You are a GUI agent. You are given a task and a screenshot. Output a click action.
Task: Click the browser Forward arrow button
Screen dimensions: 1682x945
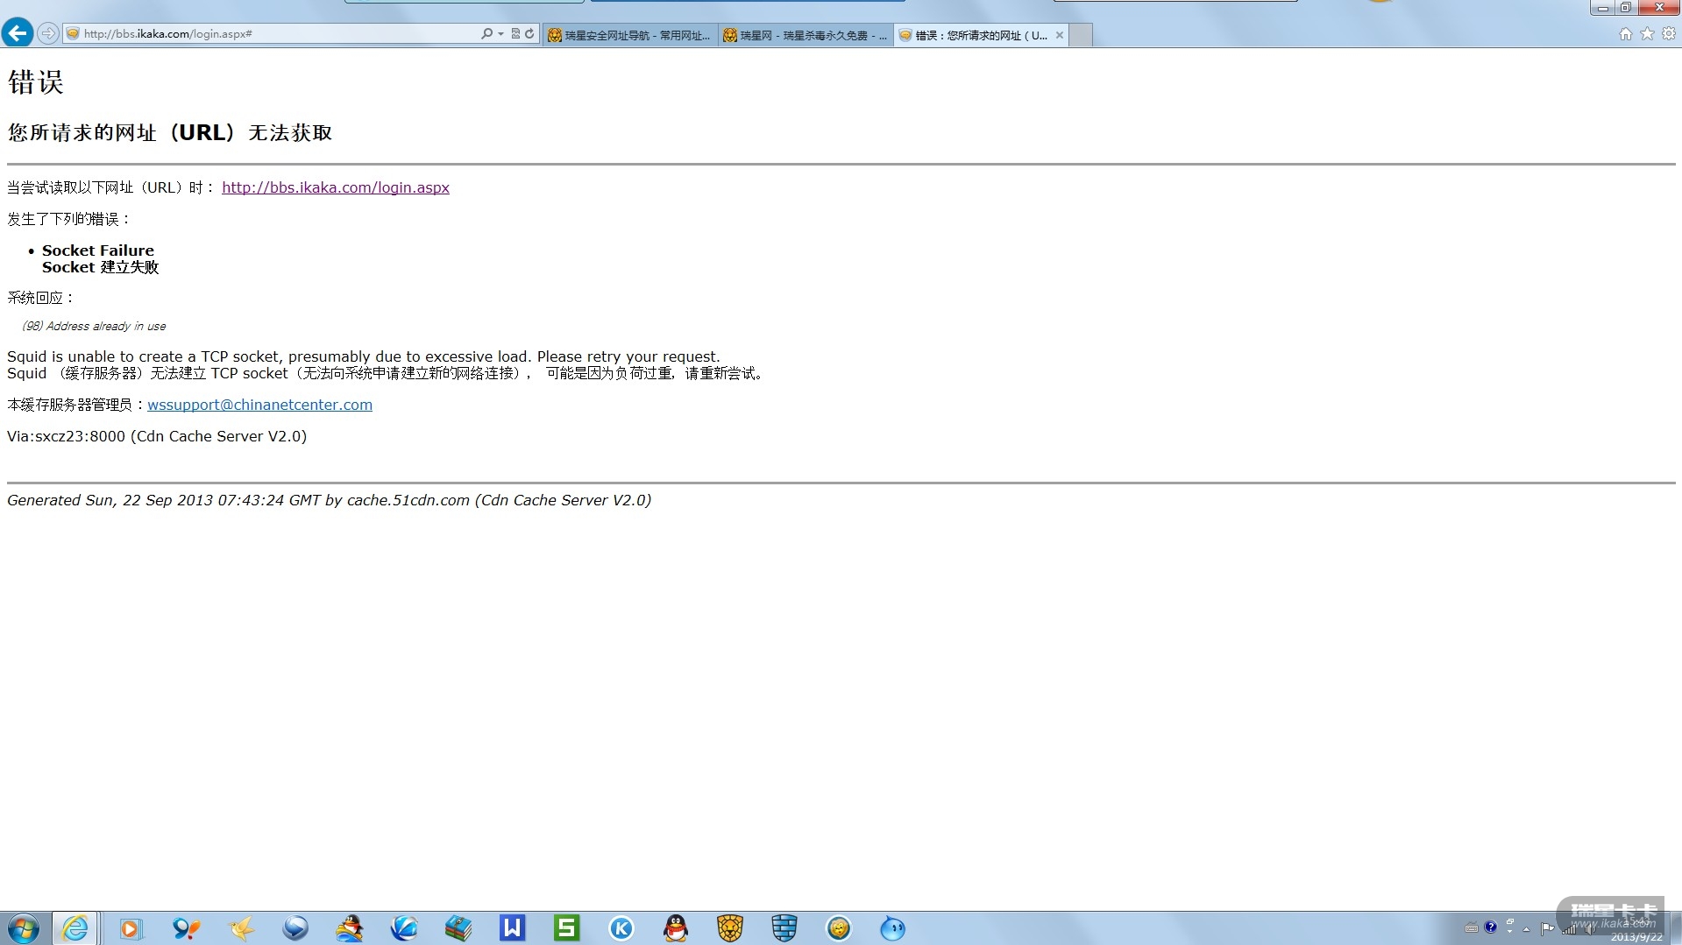[x=48, y=33]
